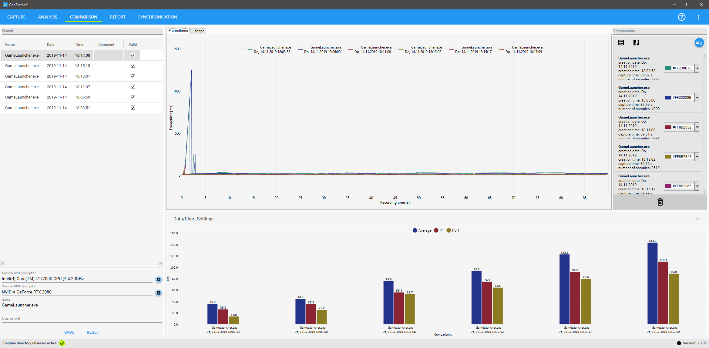The image size is (709, 348).
Task: Click the blue clear comparison list button
Action: coord(699,43)
